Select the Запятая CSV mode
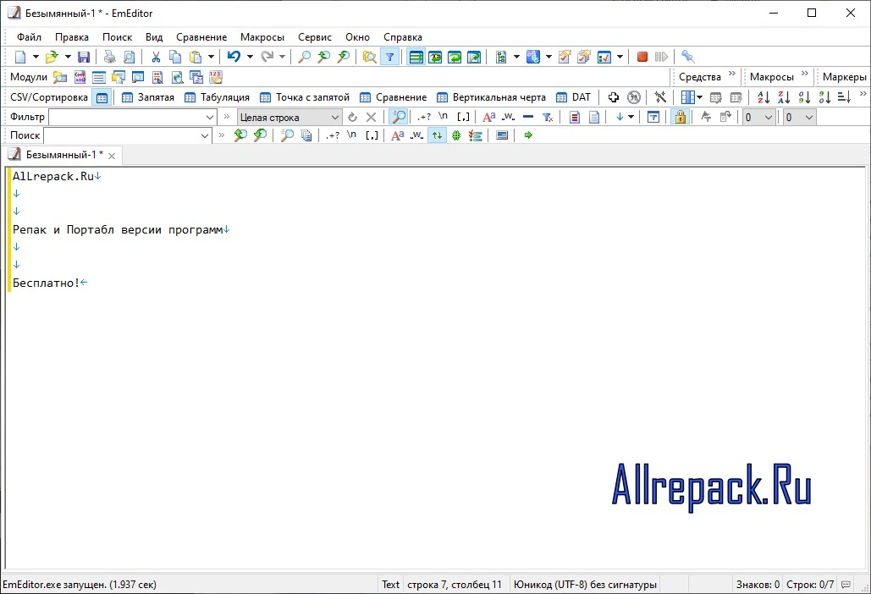This screenshot has height=594, width=871. [x=148, y=97]
